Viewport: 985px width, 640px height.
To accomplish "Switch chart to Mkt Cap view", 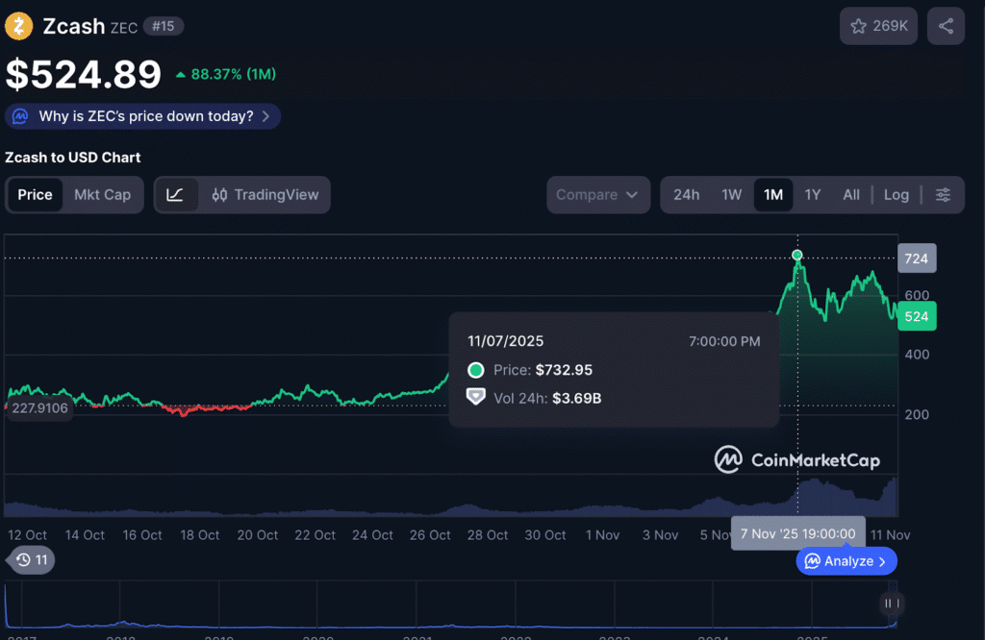I will 102,195.
